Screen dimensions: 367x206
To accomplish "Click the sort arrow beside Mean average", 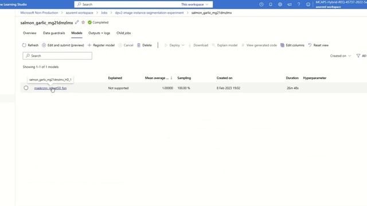I will (171, 78).
